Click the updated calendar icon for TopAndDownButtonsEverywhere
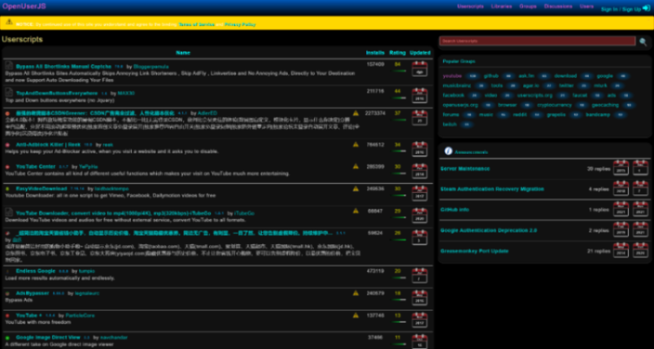The height and width of the screenshot is (349, 654). tap(419, 96)
